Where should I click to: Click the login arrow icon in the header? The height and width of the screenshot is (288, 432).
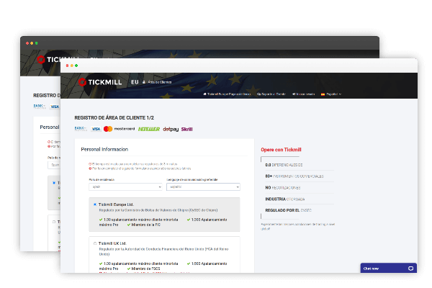294,94
